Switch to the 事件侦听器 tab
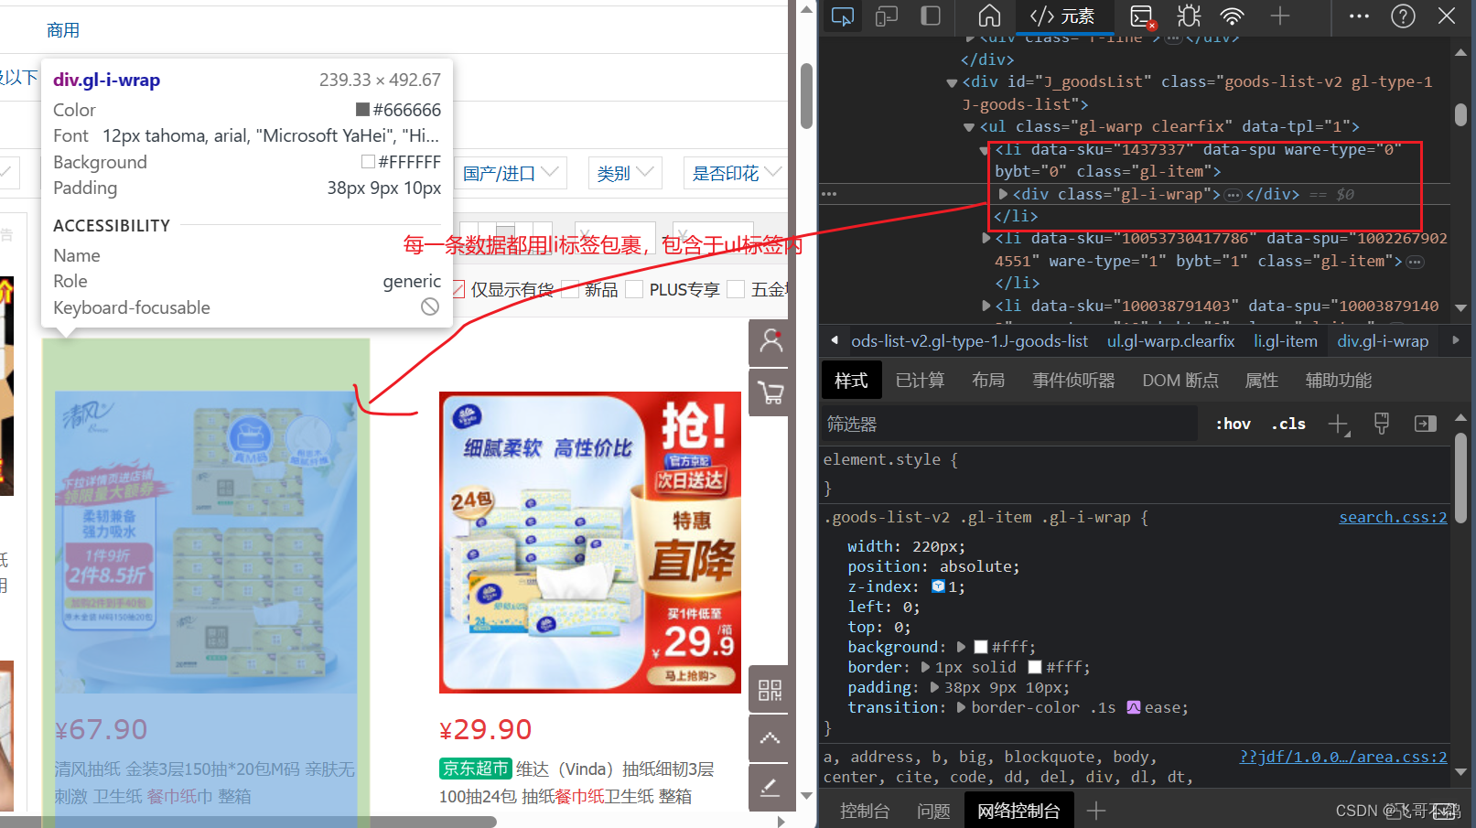Screen dimensions: 1476x828 [1073, 380]
